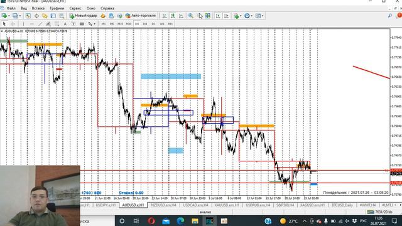Open the Сервис menu
Screen dimensions: 402x226
click(x=75, y=8)
